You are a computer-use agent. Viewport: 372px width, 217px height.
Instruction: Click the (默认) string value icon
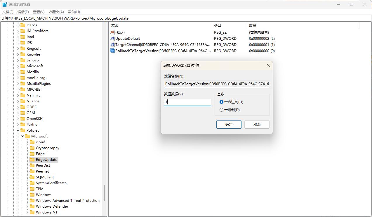click(x=113, y=32)
